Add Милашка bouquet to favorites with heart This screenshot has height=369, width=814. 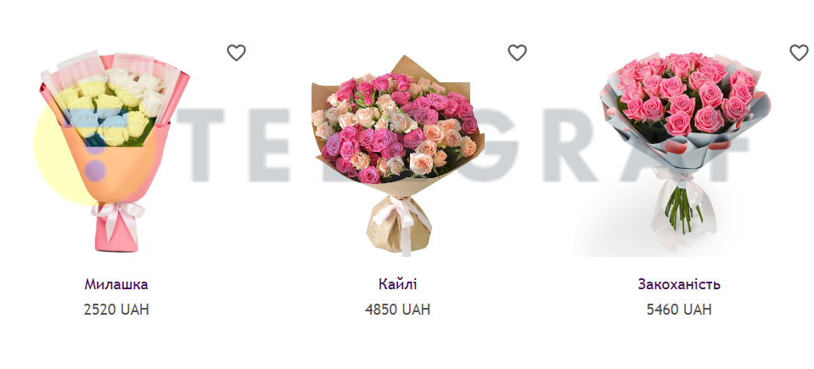click(236, 53)
